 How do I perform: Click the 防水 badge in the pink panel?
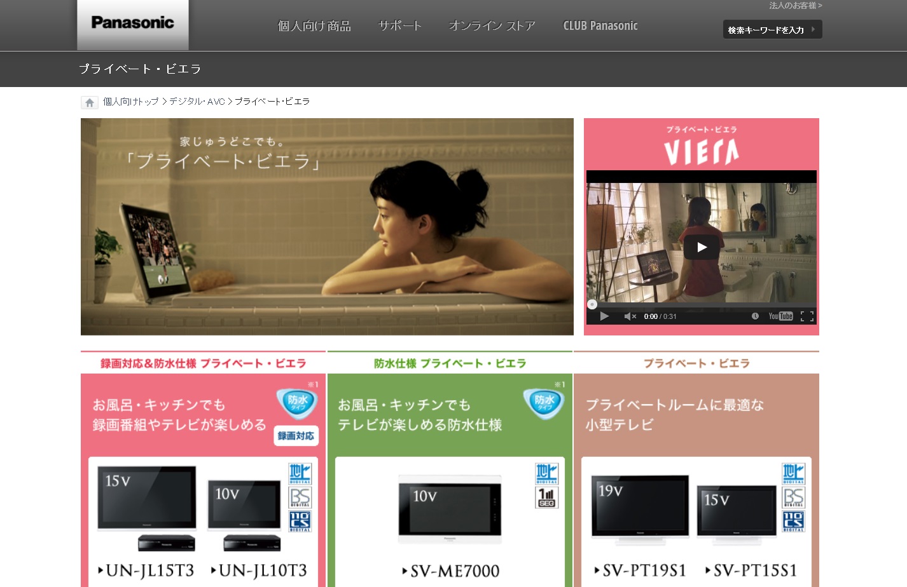point(297,403)
